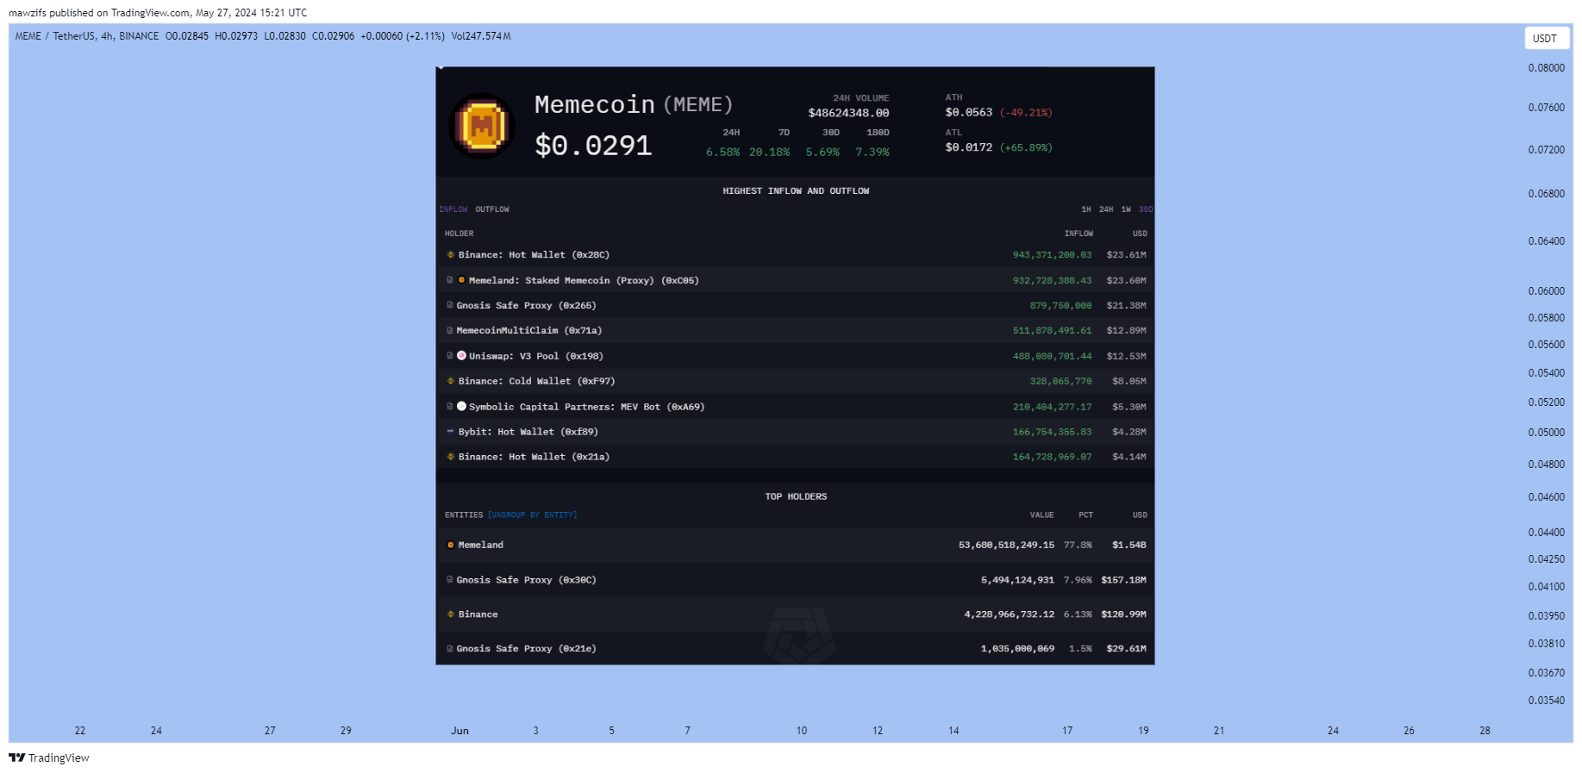Select the 1H timeframe filter
This screenshot has width=1582, height=773.
coord(1086,209)
